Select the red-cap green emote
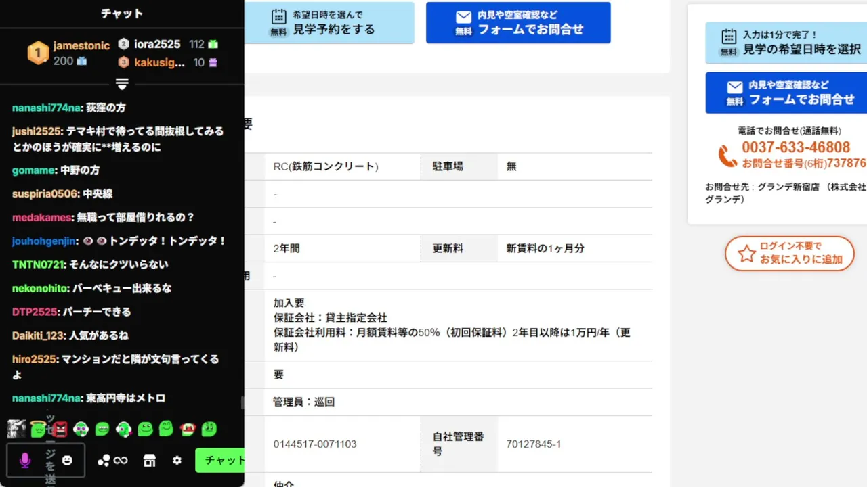The width and height of the screenshot is (867, 487). click(188, 429)
